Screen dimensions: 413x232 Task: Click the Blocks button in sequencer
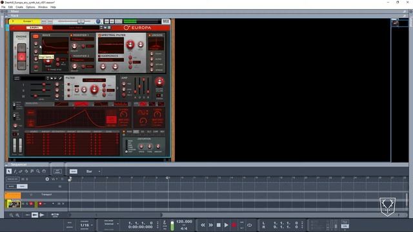[11, 186]
